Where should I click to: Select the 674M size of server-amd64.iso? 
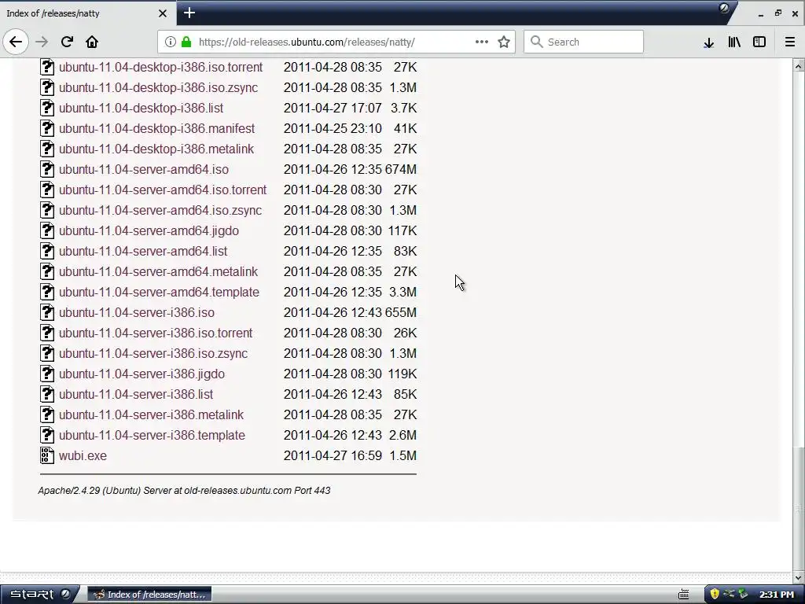(x=401, y=170)
